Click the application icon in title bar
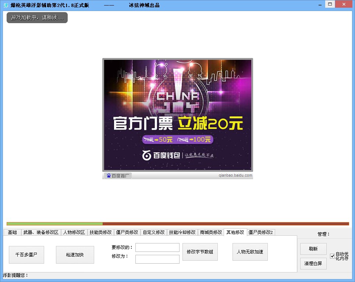The height and width of the screenshot is (282, 355). pos(6,5)
